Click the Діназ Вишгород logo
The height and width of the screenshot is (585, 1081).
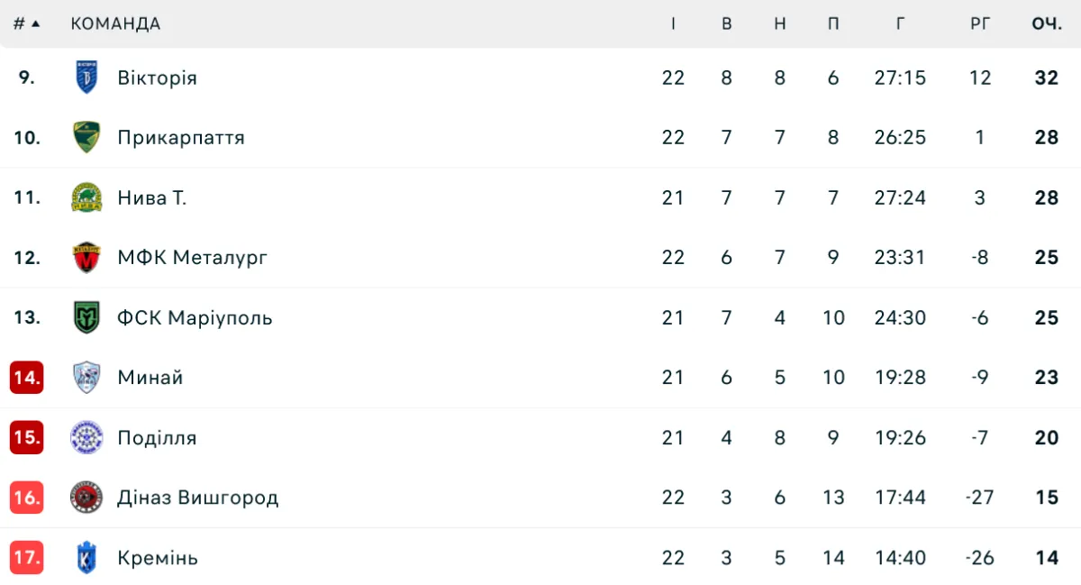[x=86, y=498]
